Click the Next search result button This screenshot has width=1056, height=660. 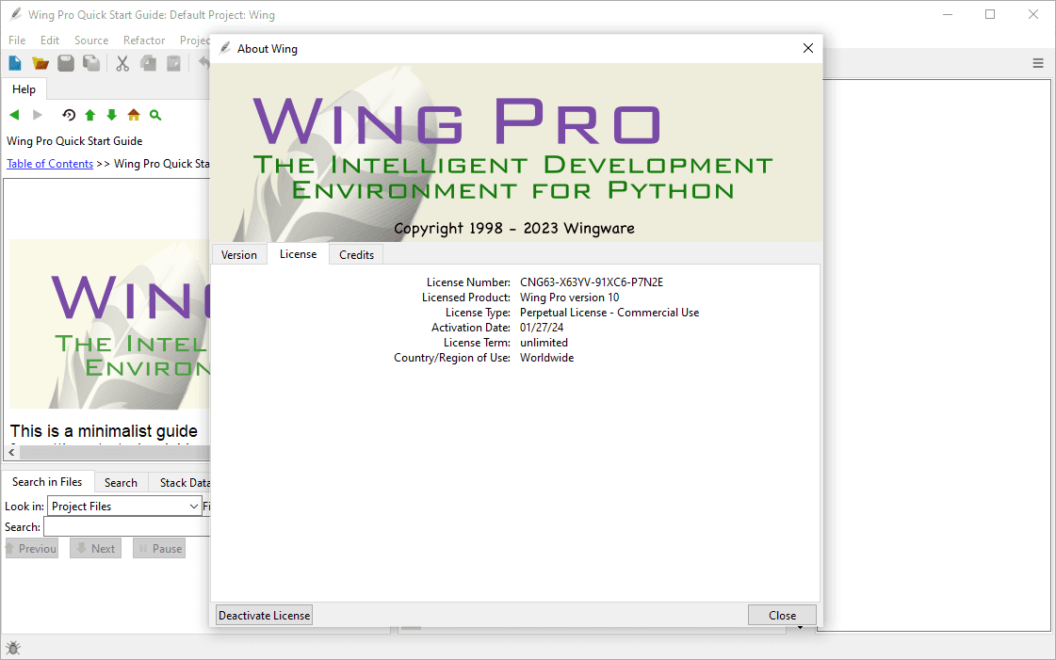96,548
